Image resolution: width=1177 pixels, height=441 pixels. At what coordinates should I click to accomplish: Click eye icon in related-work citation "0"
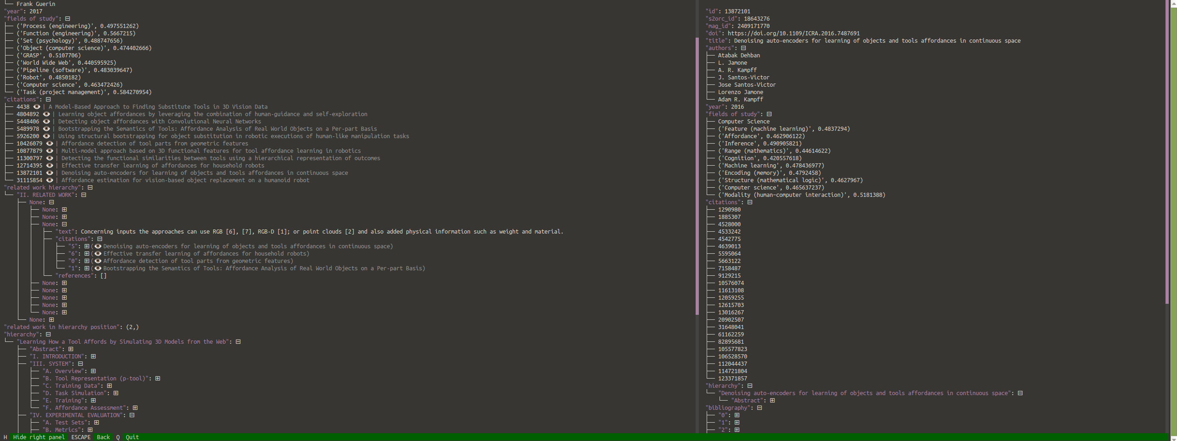pos(97,261)
